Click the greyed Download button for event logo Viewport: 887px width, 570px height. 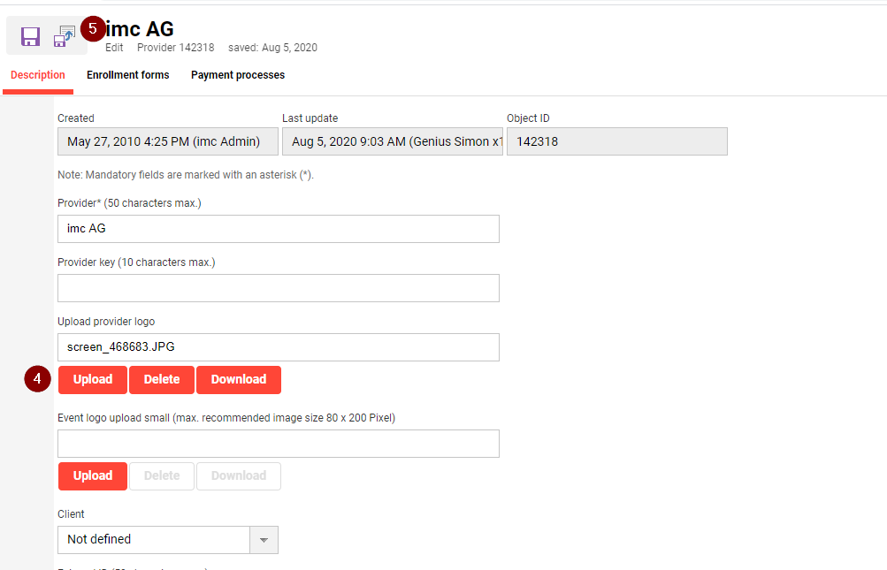(x=239, y=476)
